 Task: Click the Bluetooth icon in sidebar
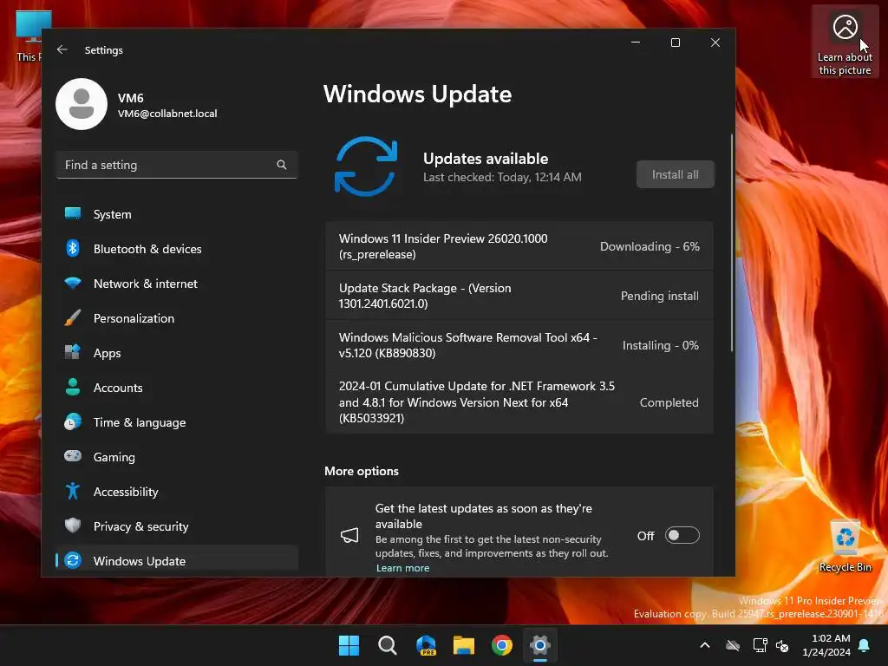tap(73, 248)
